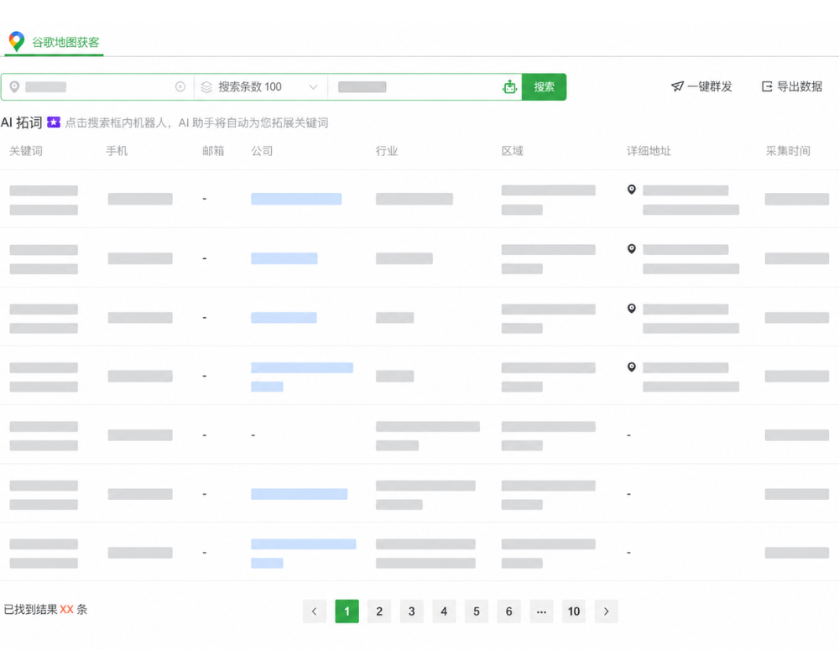Open the 搜索条数 100 dropdown

pyautogui.click(x=261, y=86)
